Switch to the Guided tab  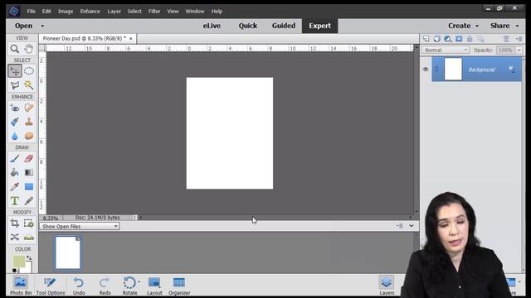coord(284,26)
